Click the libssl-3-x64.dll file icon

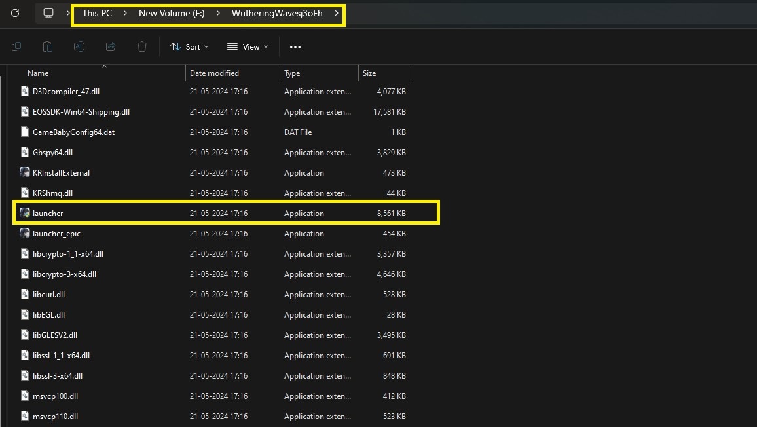pos(25,375)
